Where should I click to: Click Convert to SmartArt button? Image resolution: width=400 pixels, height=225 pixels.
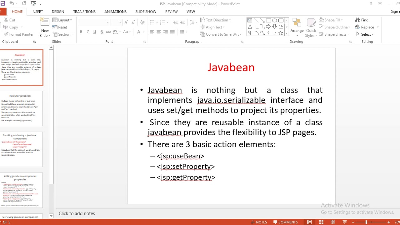pyautogui.click(x=221, y=34)
